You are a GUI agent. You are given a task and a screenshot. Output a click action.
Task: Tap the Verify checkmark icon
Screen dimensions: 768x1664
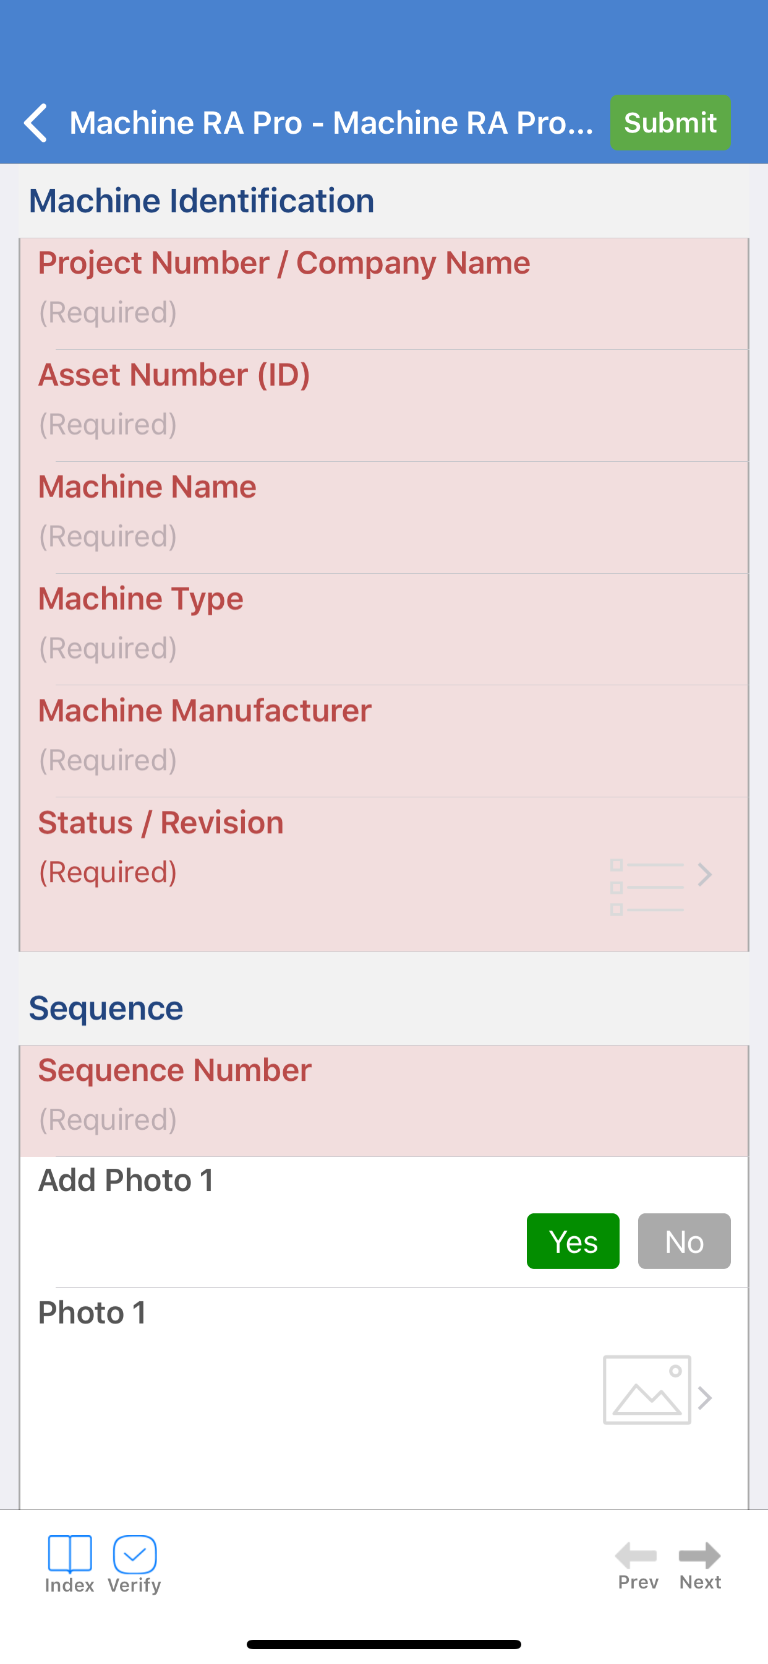point(134,1554)
